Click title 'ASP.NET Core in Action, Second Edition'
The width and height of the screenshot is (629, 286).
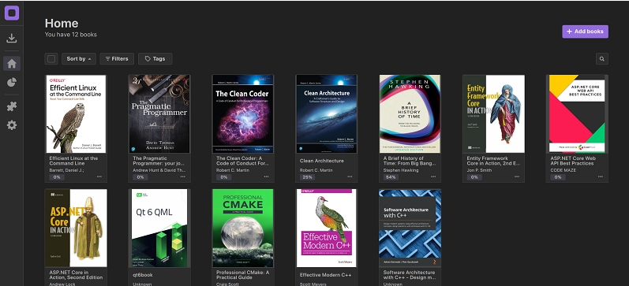pos(76,275)
